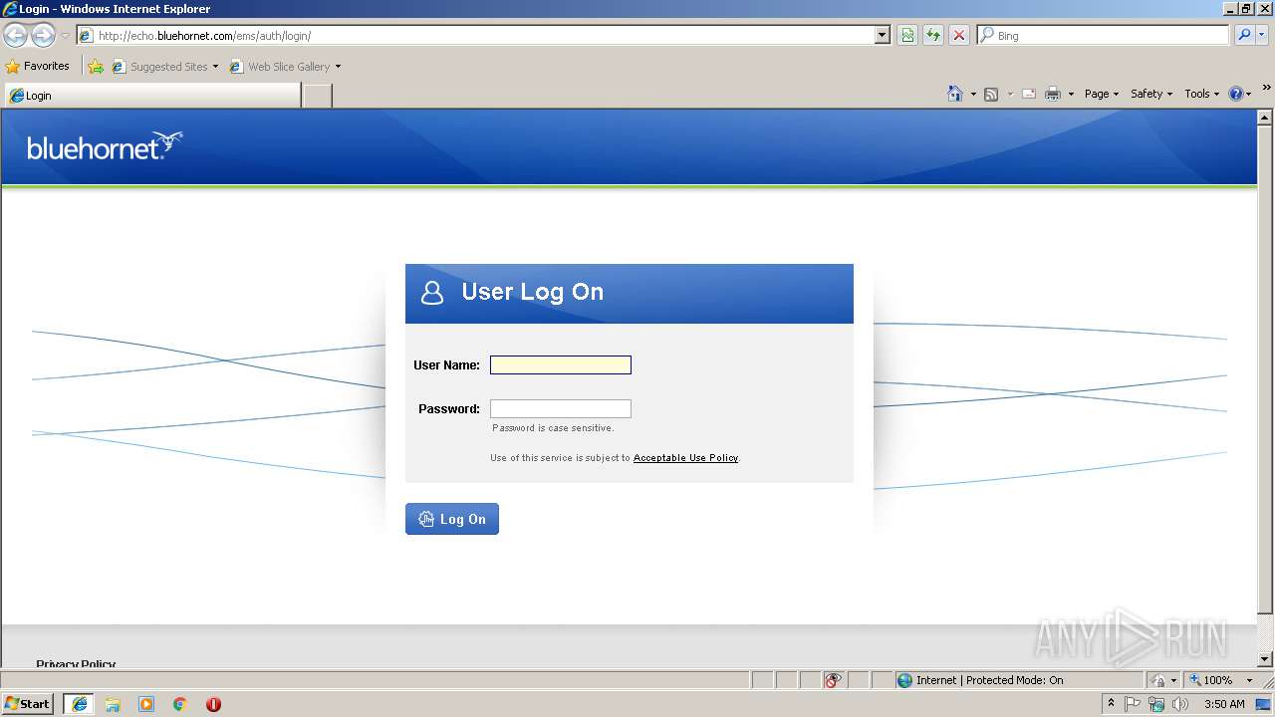Viewport: 1275px width, 717px height.
Task: Click the Read Mail icon
Action: (x=1029, y=94)
